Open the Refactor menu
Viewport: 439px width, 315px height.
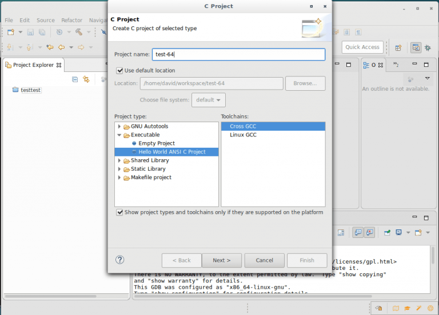(x=71, y=20)
